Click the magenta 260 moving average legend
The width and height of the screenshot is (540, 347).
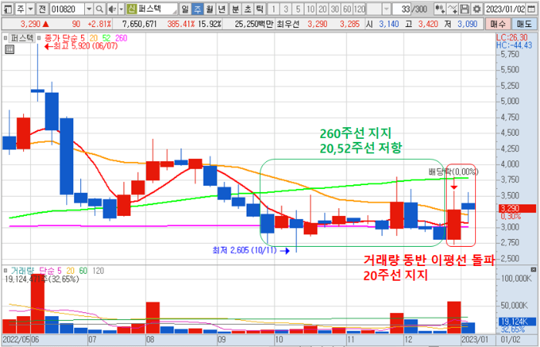point(121,38)
